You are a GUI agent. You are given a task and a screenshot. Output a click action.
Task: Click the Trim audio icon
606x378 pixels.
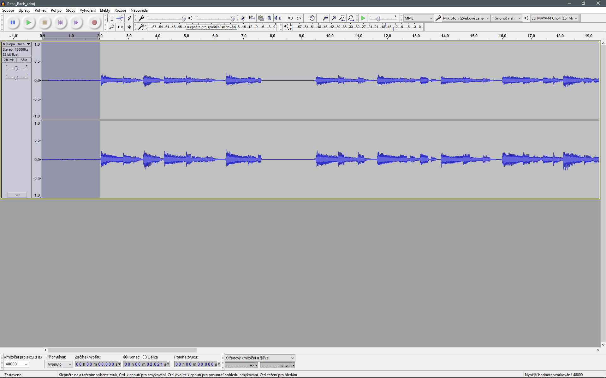[269, 18]
